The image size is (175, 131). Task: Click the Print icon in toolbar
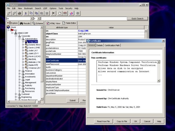(20, 13)
